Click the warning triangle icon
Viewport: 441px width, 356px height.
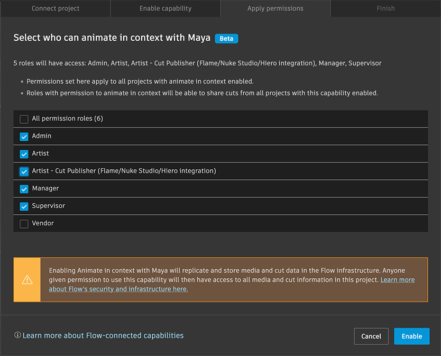click(x=27, y=280)
